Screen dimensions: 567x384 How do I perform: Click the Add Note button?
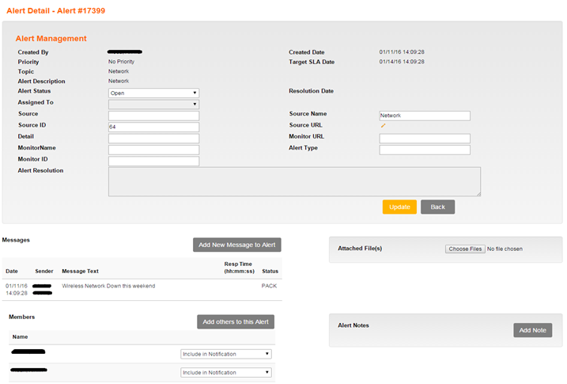click(532, 330)
